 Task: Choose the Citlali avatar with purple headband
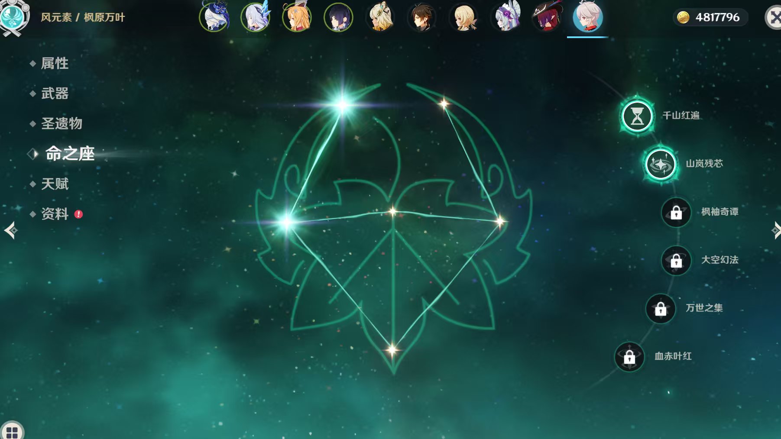505,18
